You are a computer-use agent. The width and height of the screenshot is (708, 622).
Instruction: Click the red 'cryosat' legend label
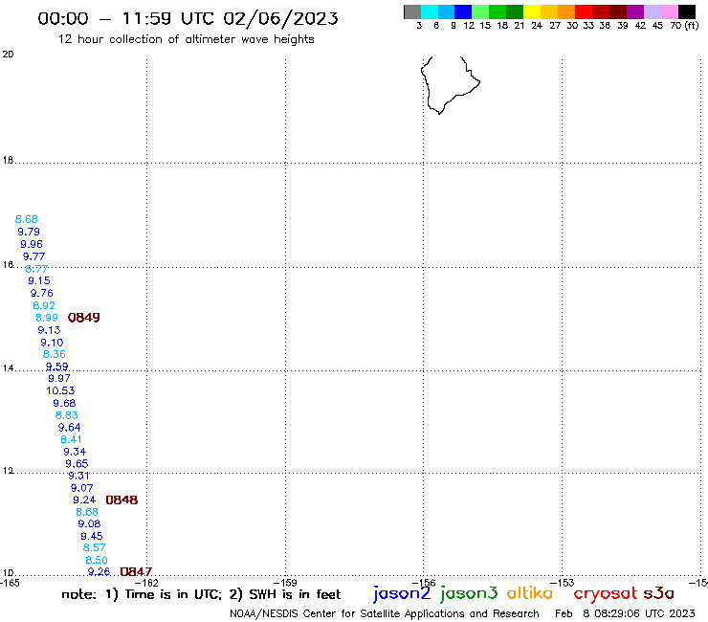pyautogui.click(x=605, y=594)
